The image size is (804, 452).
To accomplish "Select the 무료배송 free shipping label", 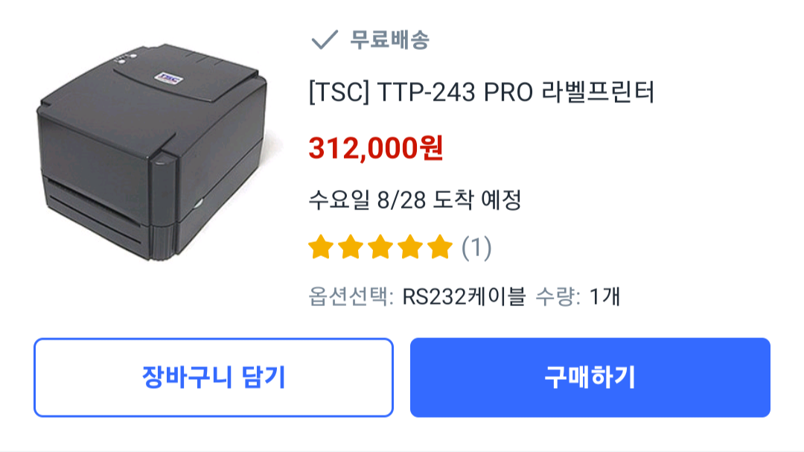I will point(389,39).
